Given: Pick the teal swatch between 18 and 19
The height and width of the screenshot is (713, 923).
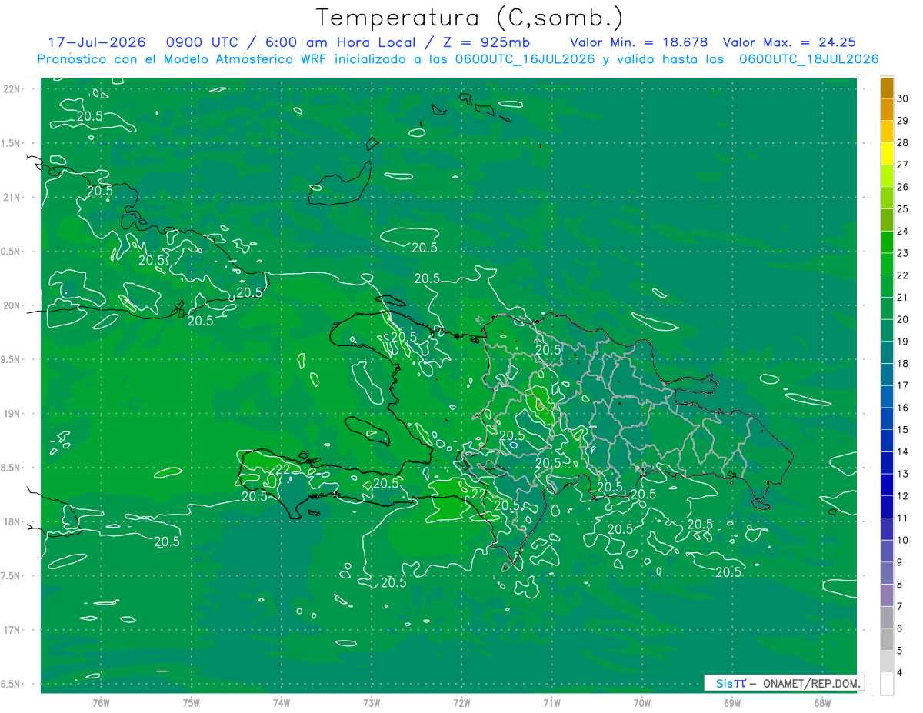Looking at the screenshot, I should (x=887, y=352).
